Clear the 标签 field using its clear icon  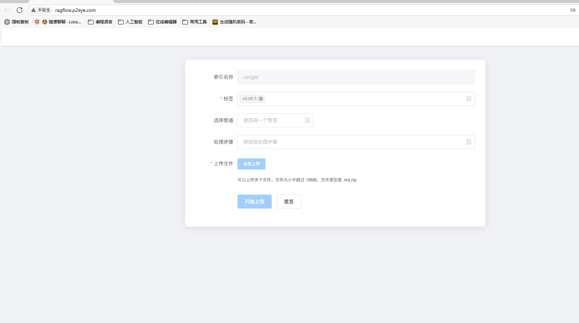click(468, 98)
